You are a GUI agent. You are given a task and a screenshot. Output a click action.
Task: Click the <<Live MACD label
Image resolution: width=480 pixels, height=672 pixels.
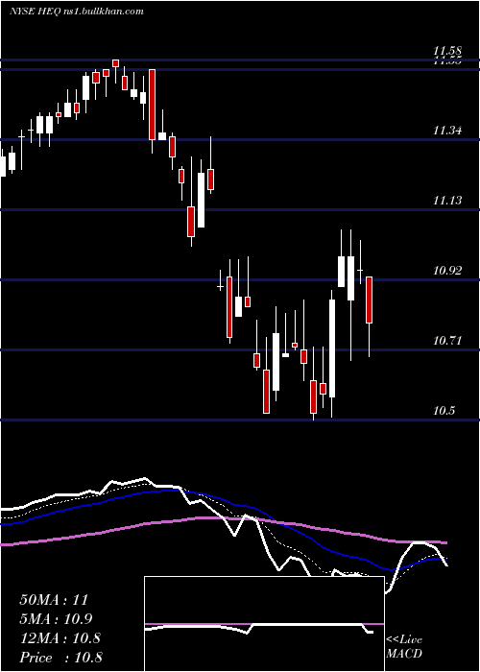(x=404, y=646)
